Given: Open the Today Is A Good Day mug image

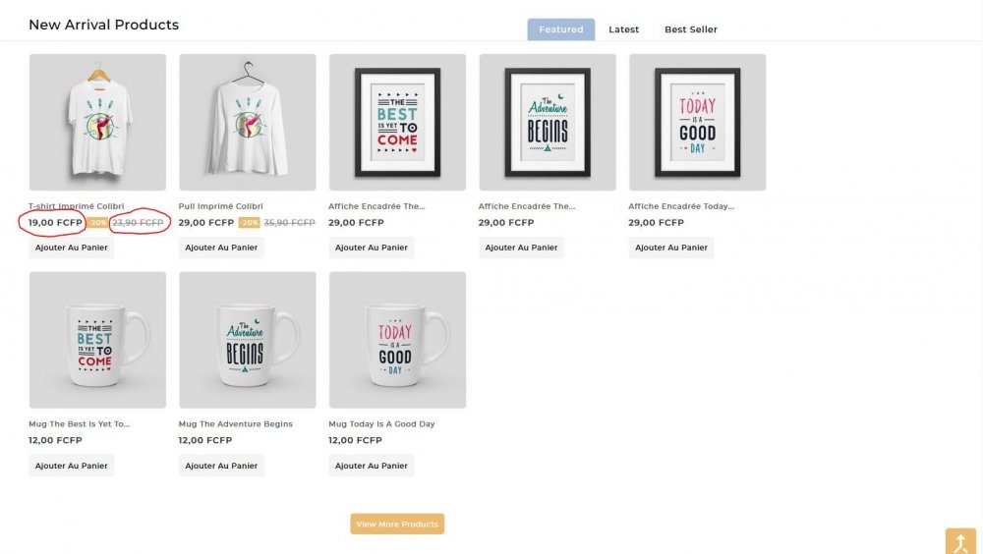Looking at the screenshot, I should pos(397,340).
